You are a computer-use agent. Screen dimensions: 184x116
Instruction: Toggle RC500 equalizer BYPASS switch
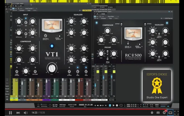pyautogui.click(x=145, y=24)
